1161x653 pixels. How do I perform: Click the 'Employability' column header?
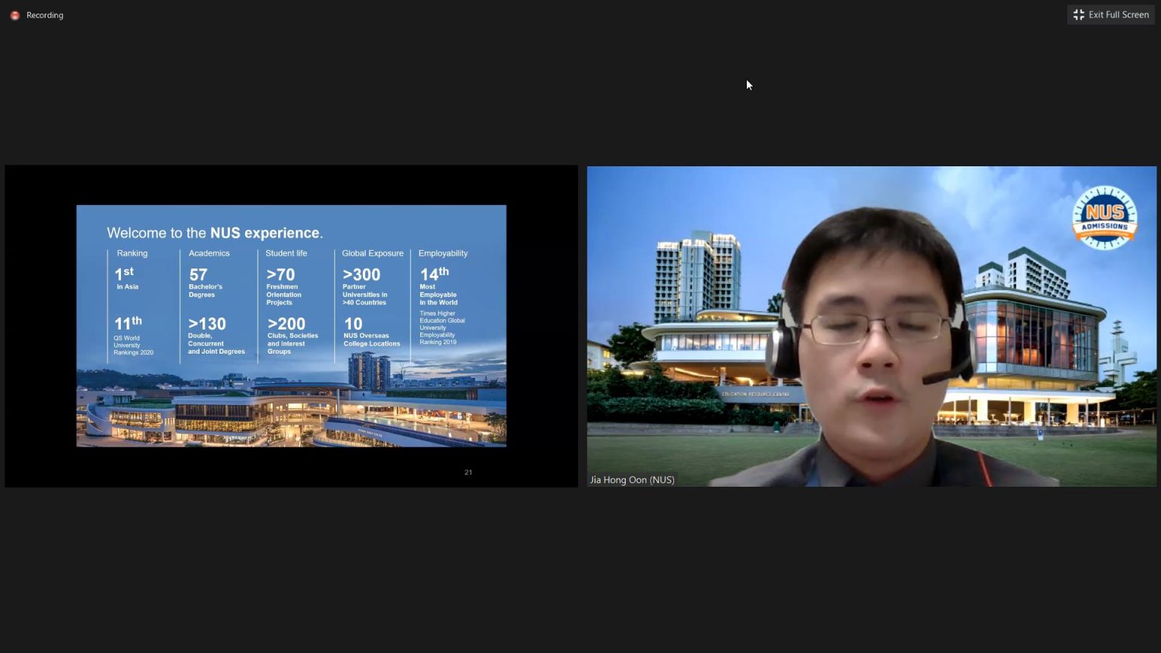pyautogui.click(x=443, y=253)
